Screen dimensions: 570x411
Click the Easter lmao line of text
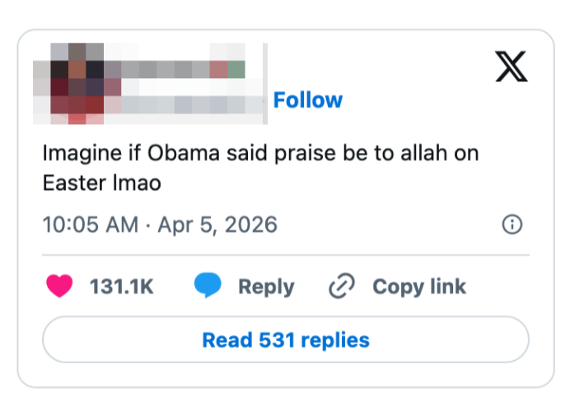tap(101, 182)
